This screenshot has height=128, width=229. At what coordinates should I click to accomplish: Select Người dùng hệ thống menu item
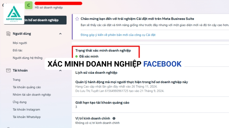coord(27,58)
